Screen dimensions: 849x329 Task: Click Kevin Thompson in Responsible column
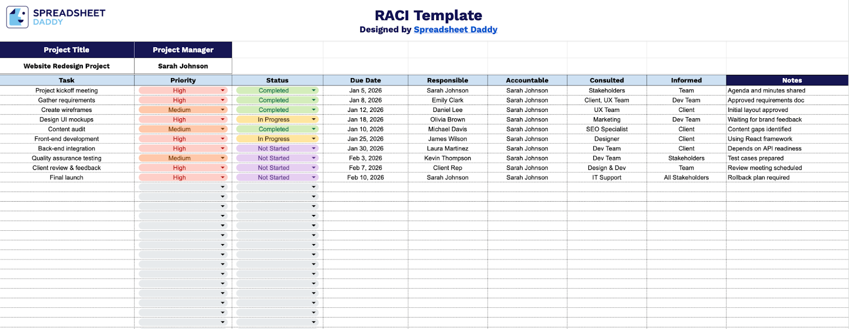448,158
